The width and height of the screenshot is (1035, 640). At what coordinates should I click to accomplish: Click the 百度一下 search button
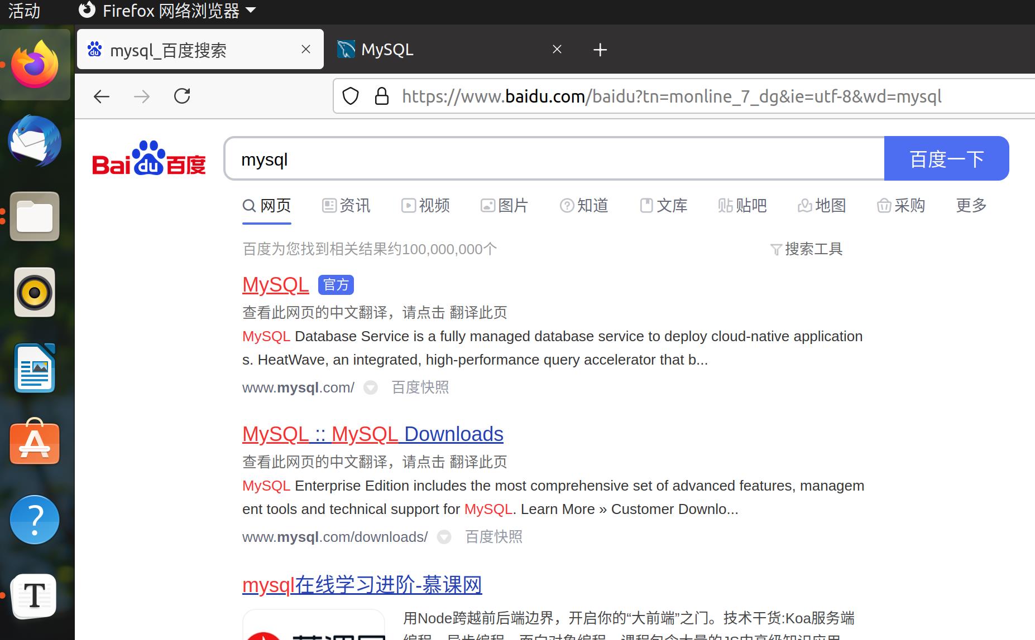[x=947, y=159]
